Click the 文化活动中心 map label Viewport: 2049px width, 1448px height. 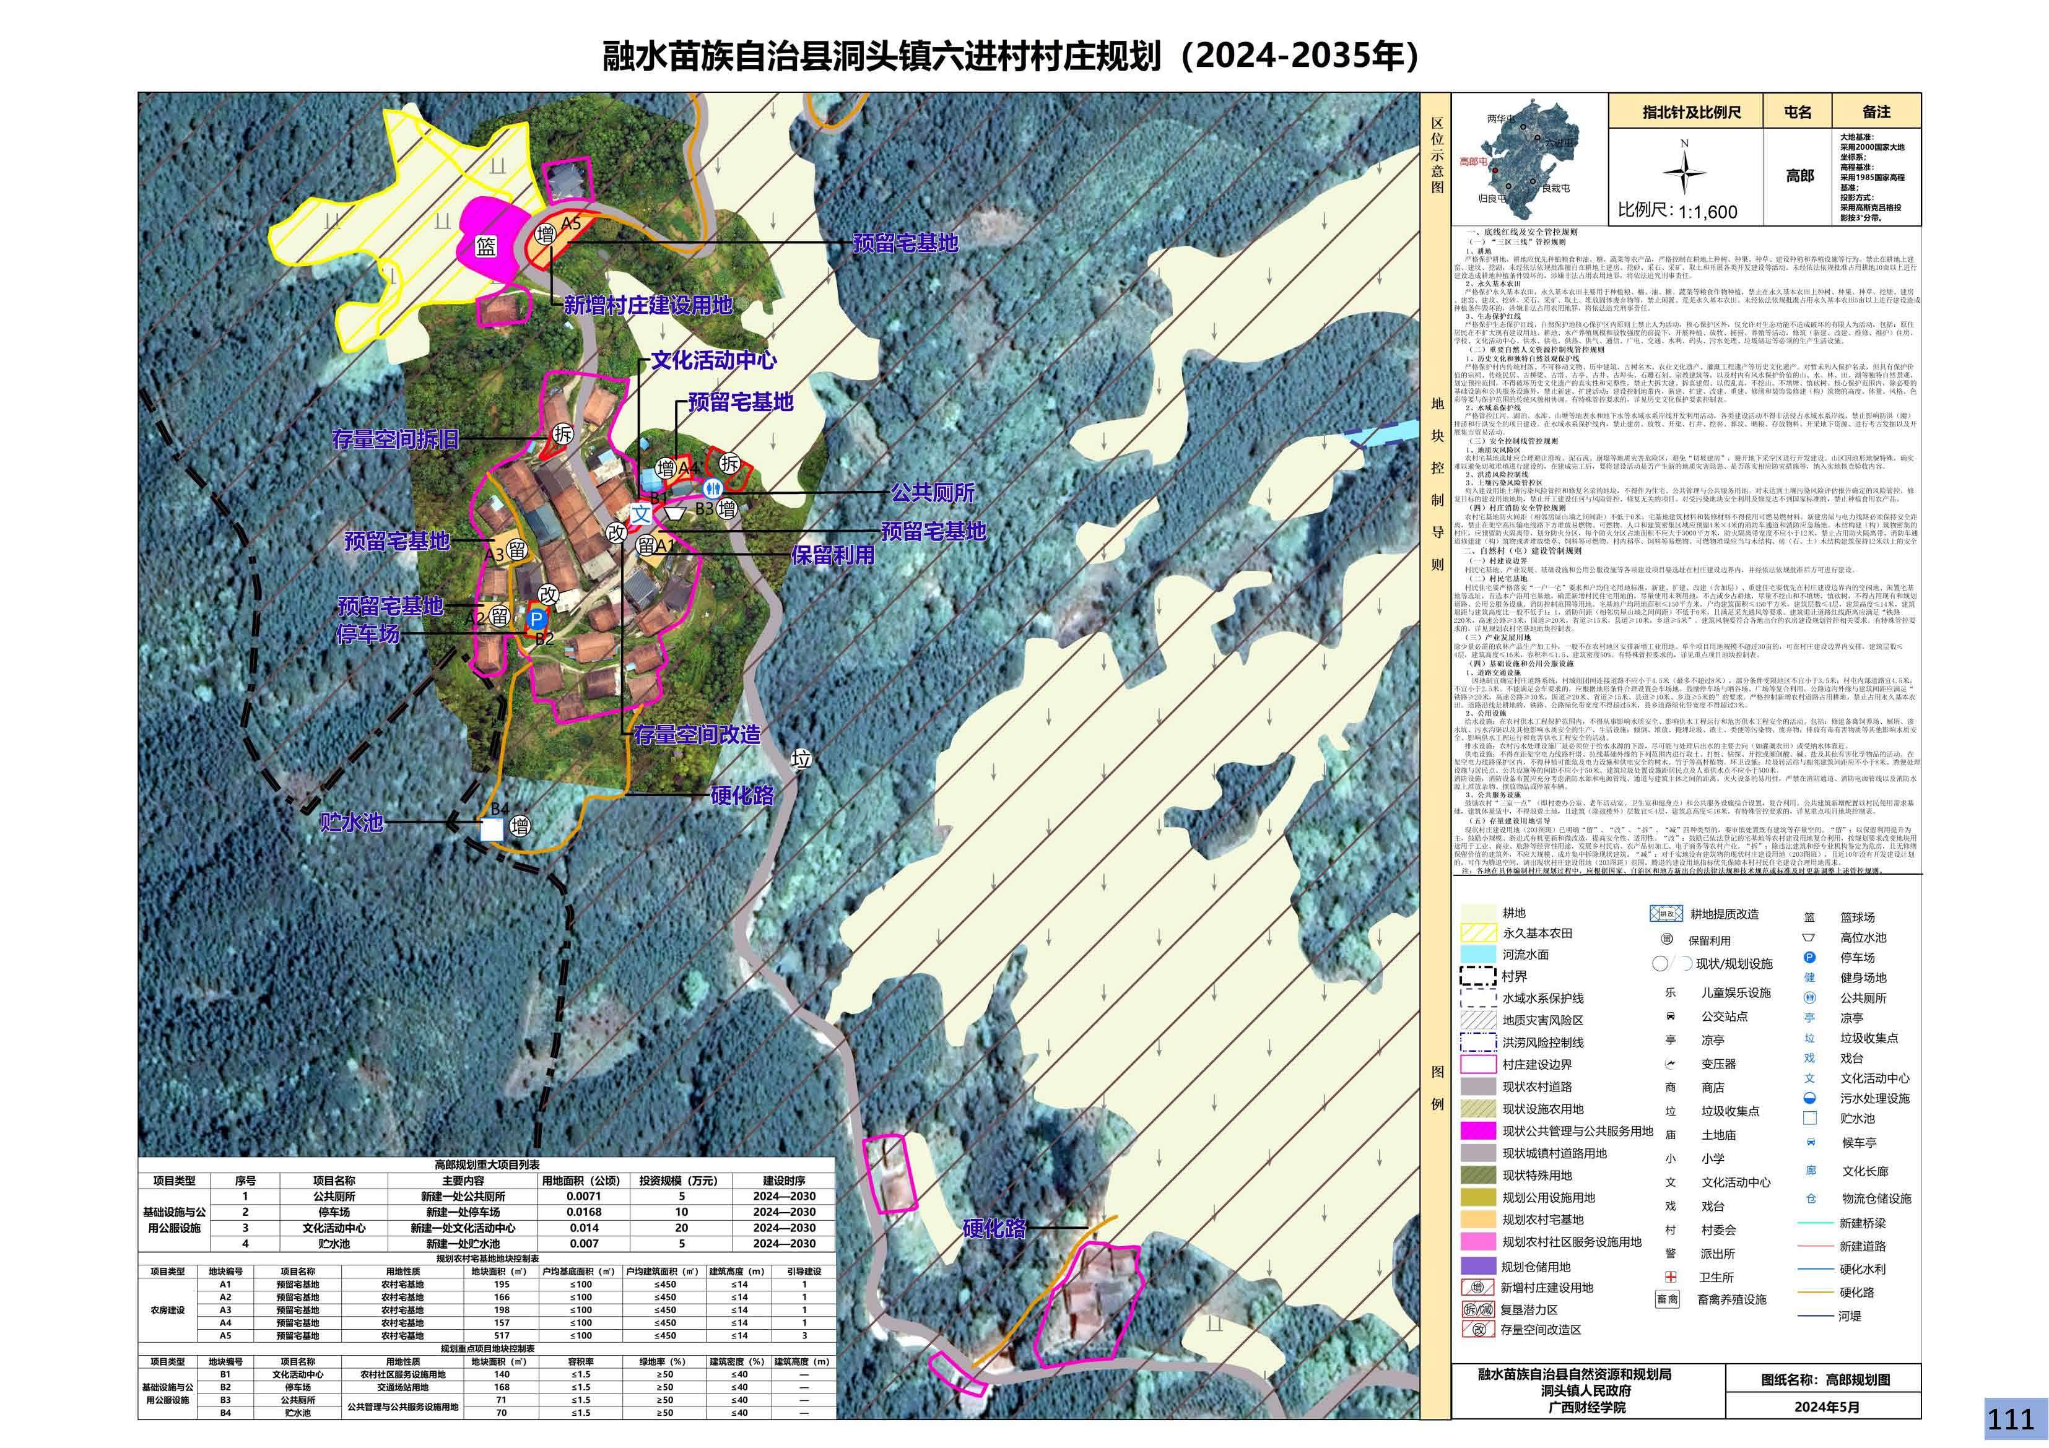click(713, 360)
